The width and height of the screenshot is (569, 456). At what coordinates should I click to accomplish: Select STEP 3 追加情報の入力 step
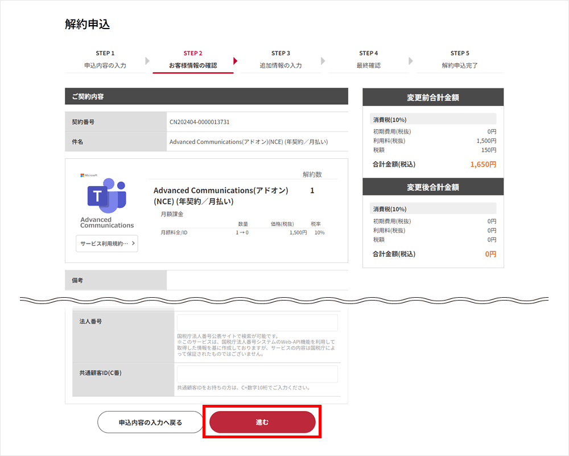pos(281,60)
